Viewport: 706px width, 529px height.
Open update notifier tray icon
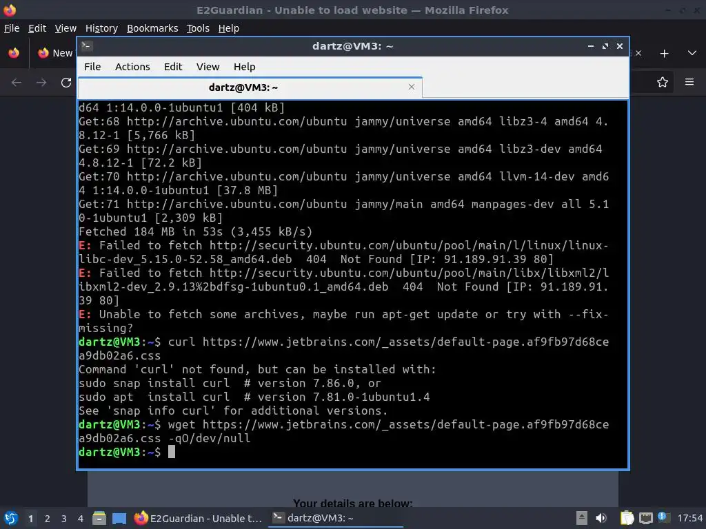663,517
